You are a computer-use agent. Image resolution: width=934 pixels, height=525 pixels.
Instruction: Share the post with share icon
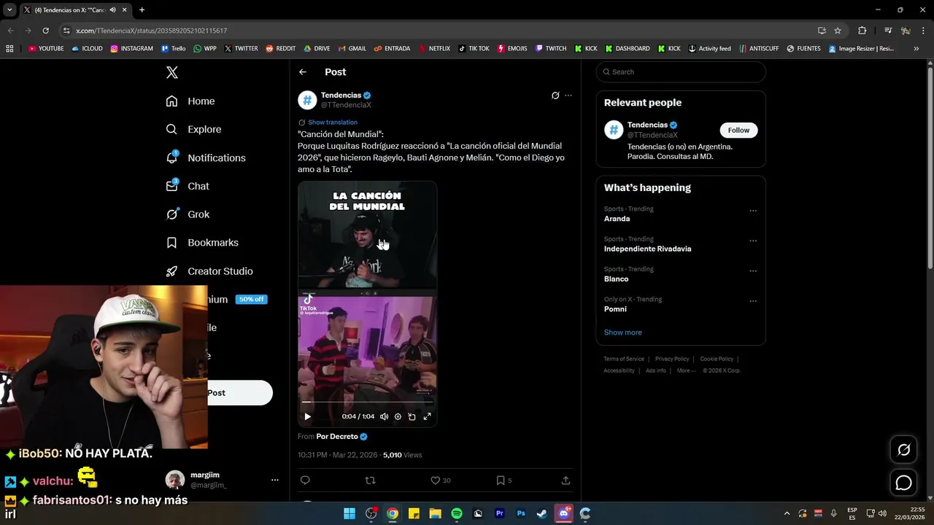click(566, 480)
